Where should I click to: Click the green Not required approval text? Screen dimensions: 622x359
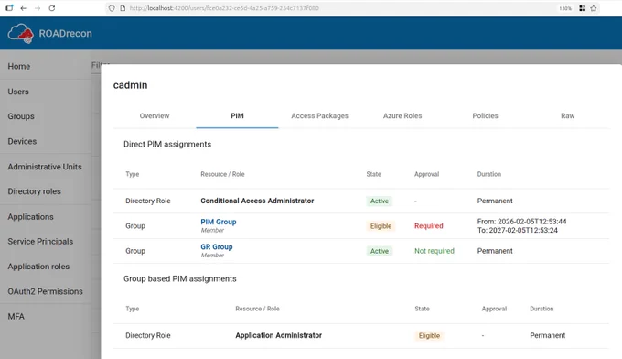[434, 251]
